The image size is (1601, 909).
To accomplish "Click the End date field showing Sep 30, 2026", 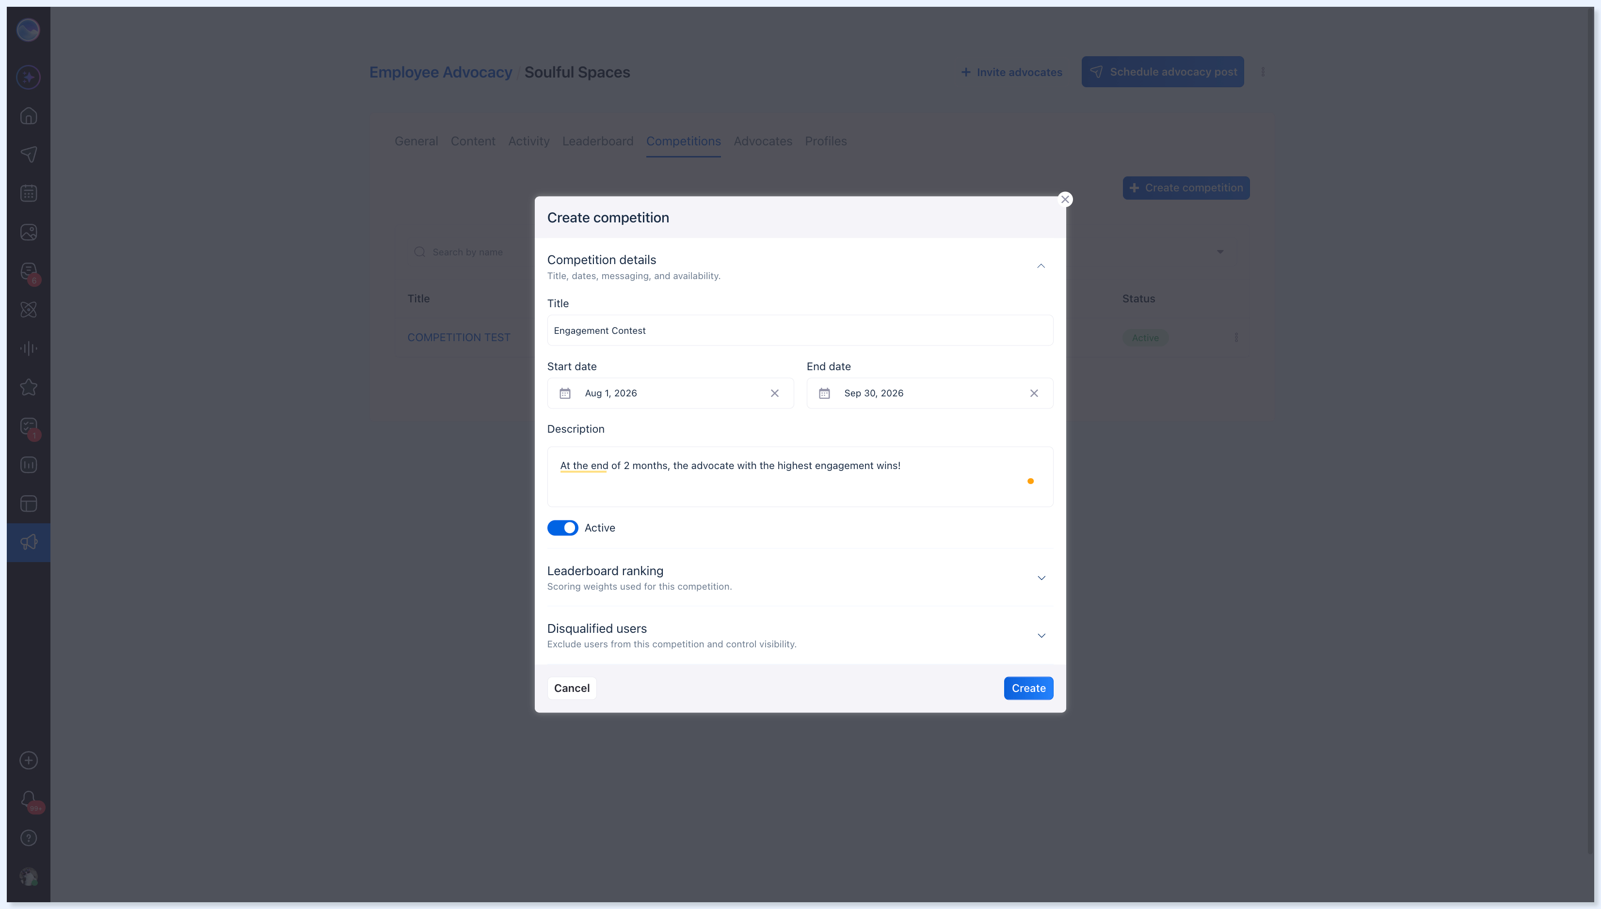I will click(929, 393).
